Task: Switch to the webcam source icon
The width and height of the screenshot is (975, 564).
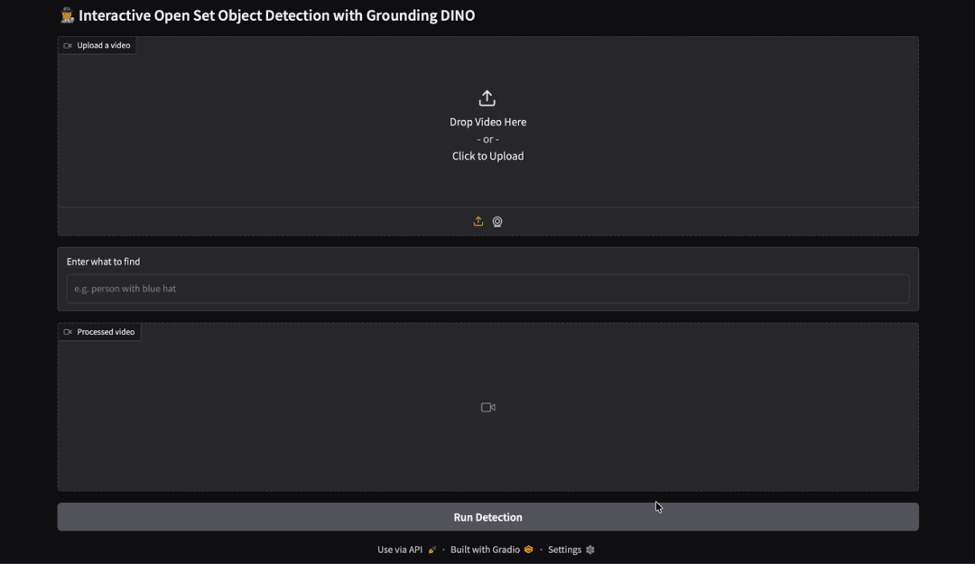Action: tap(497, 221)
